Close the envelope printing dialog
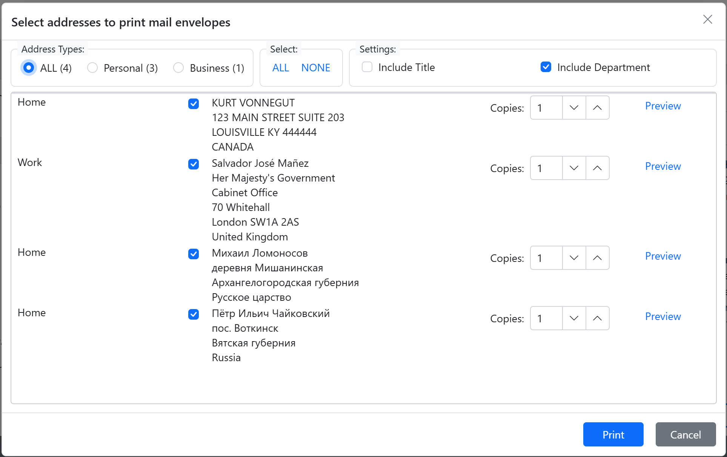Screen dimensions: 727x457 [707, 20]
